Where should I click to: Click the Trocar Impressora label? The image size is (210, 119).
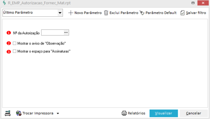(38, 113)
